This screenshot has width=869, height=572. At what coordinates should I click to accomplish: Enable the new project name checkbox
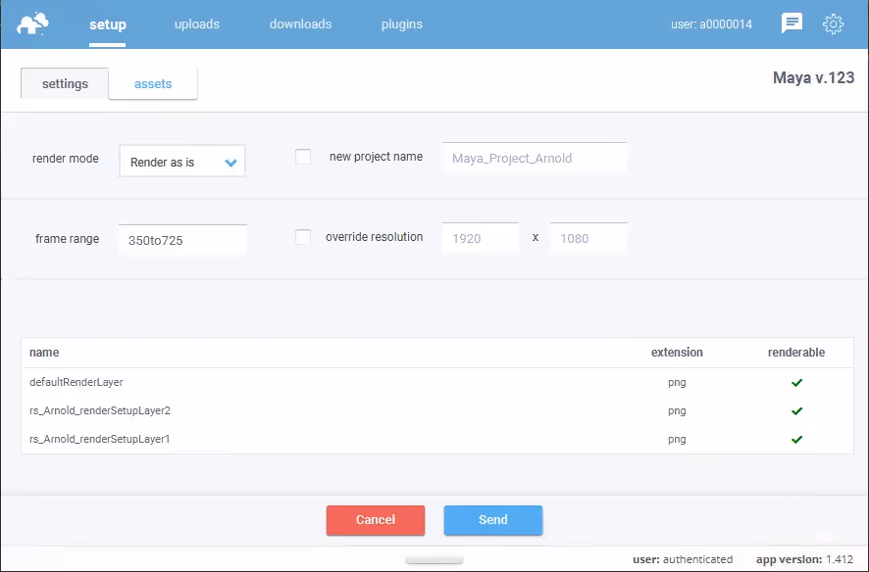303,157
